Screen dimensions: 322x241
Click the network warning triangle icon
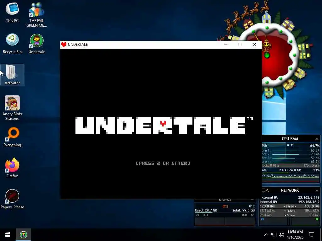pos(267,190)
